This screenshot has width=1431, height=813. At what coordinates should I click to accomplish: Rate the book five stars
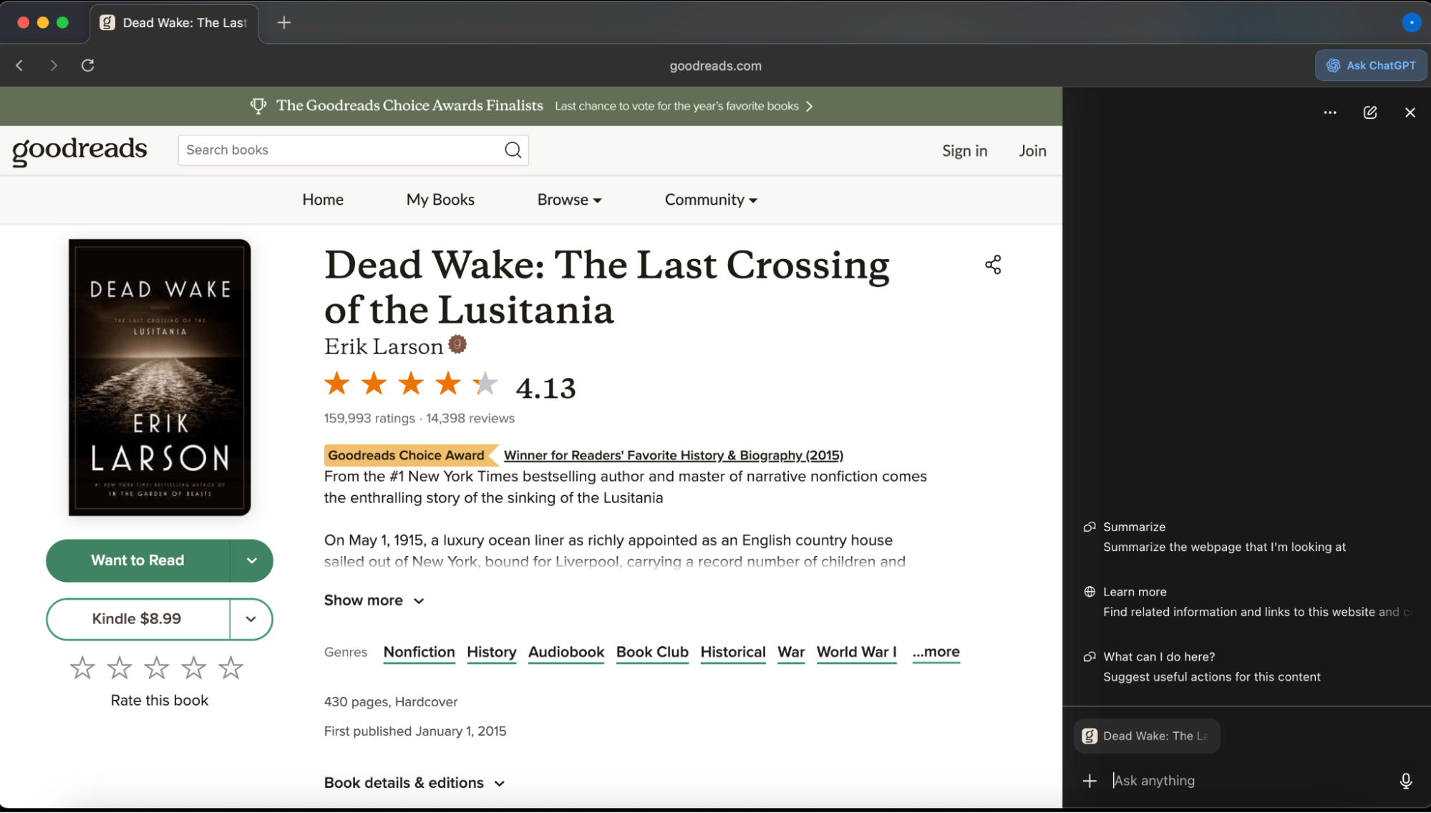[231, 668]
